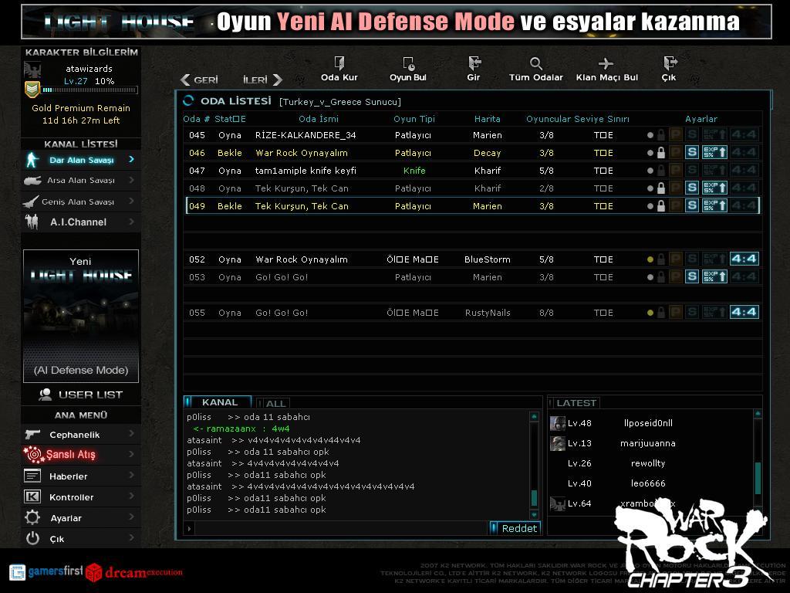This screenshot has width=790, height=593.
Task: Select room 046 War Rock Oynayalım
Action: pos(473,153)
